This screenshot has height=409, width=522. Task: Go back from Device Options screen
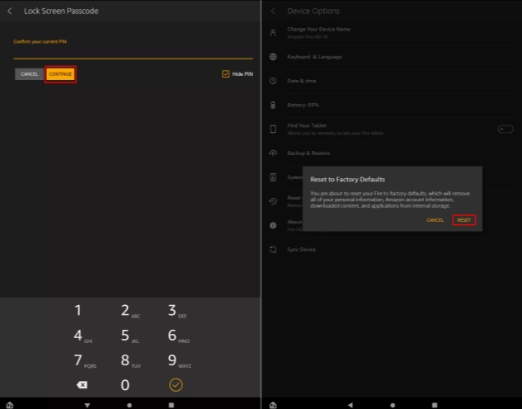pyautogui.click(x=273, y=11)
